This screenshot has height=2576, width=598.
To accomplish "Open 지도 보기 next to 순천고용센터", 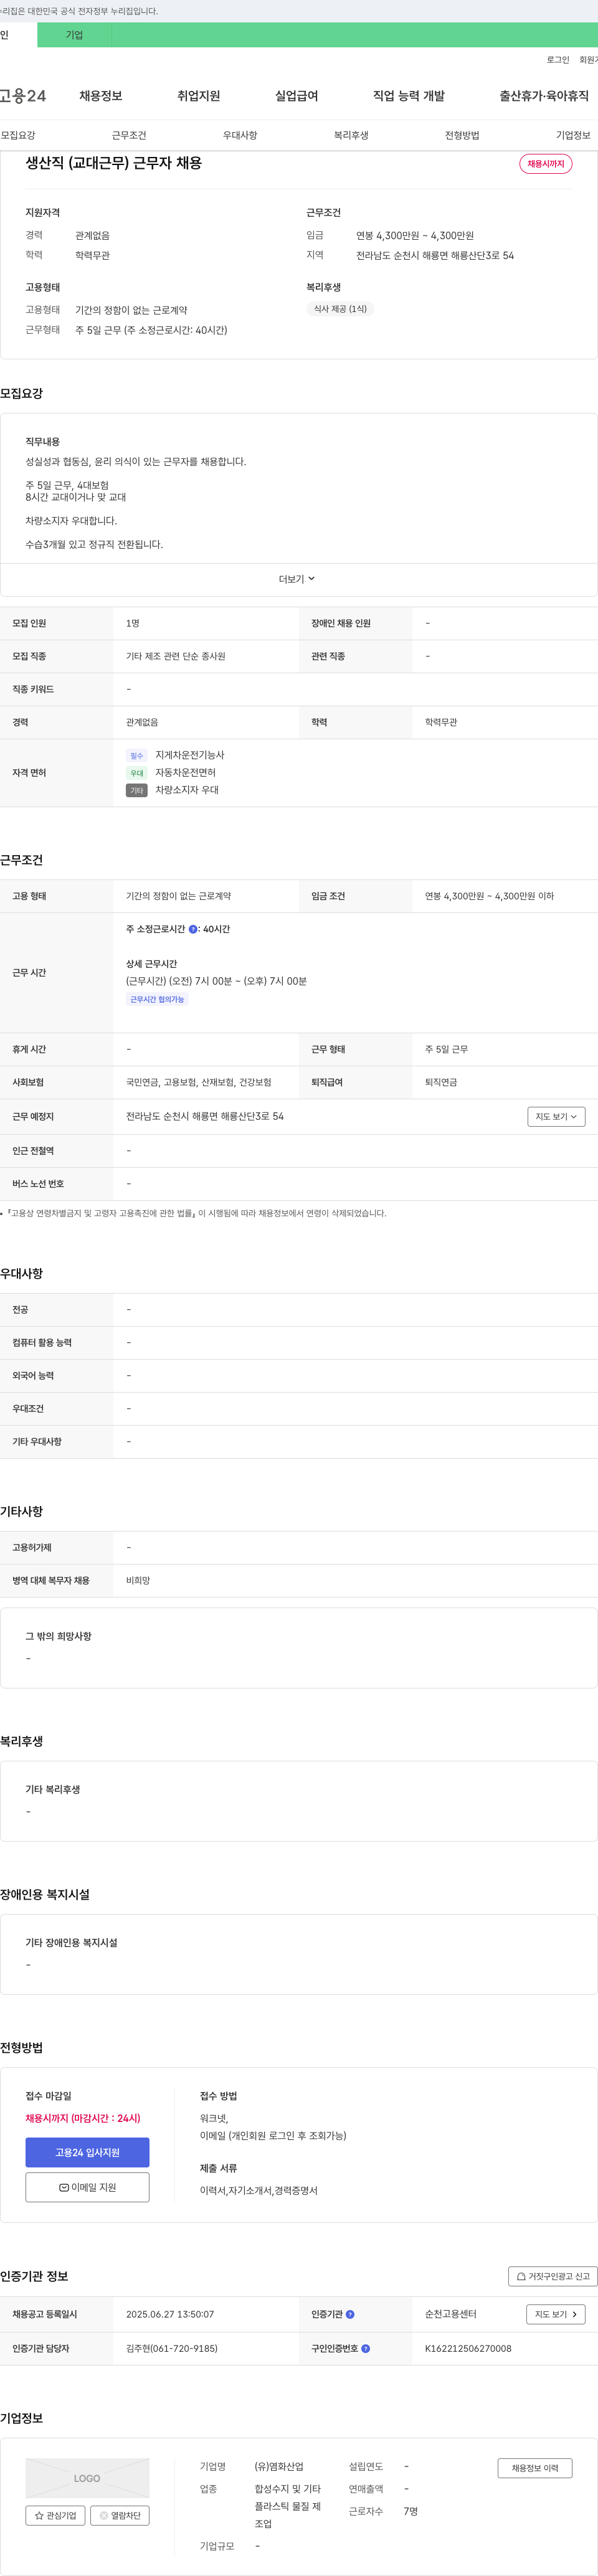I will [x=555, y=2314].
